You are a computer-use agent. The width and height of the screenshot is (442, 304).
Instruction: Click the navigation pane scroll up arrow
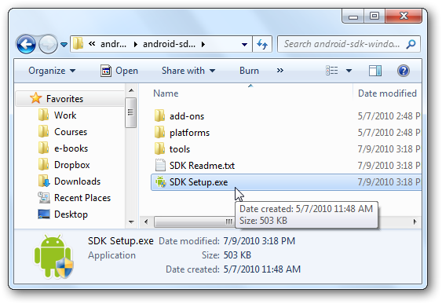click(131, 90)
